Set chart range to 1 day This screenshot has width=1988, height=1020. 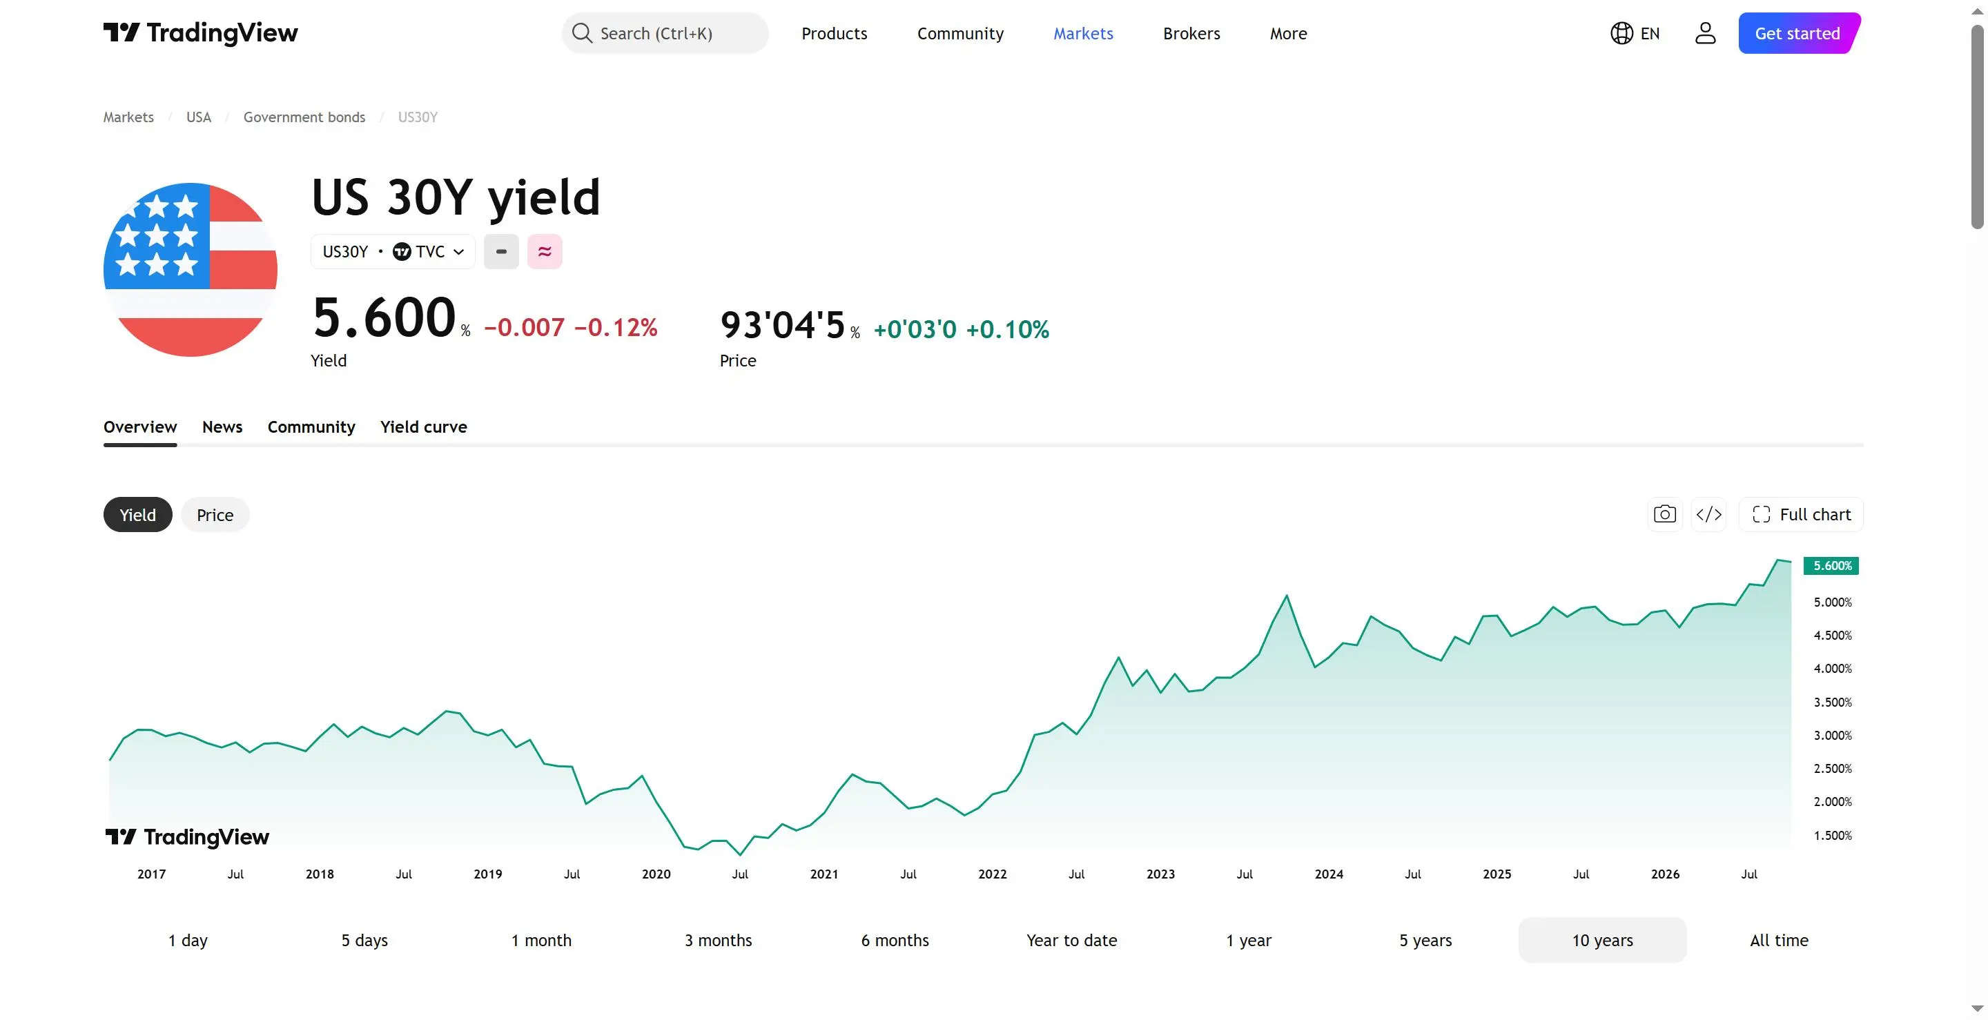tap(188, 940)
